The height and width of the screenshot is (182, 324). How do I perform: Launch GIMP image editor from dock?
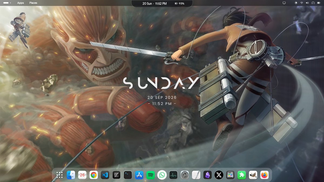pos(253,175)
